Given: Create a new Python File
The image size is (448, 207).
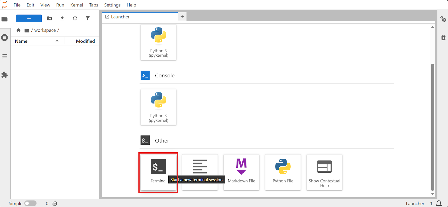Looking at the screenshot, I should 283,172.
